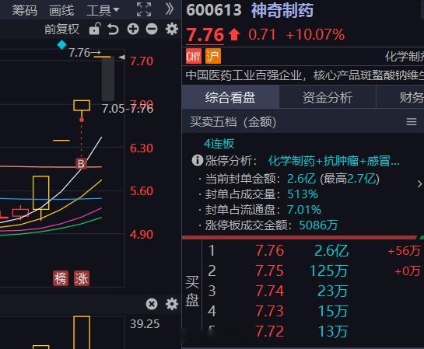
Task: Close the lower indicator panel
Action: [x=152, y=304]
